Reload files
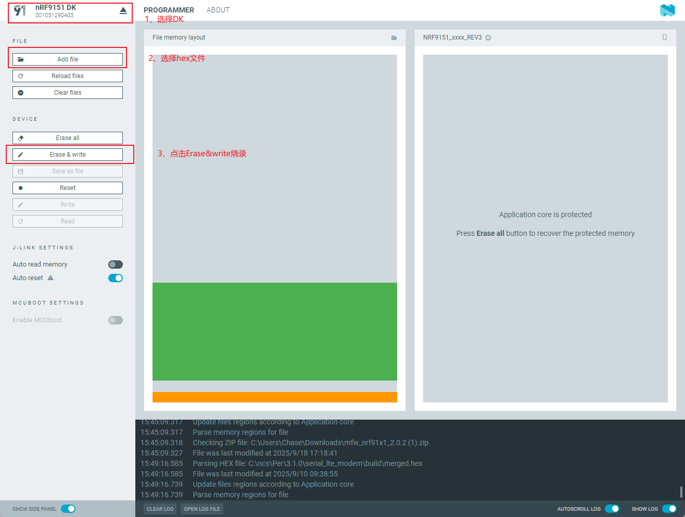685x517 pixels. pyautogui.click(x=68, y=76)
